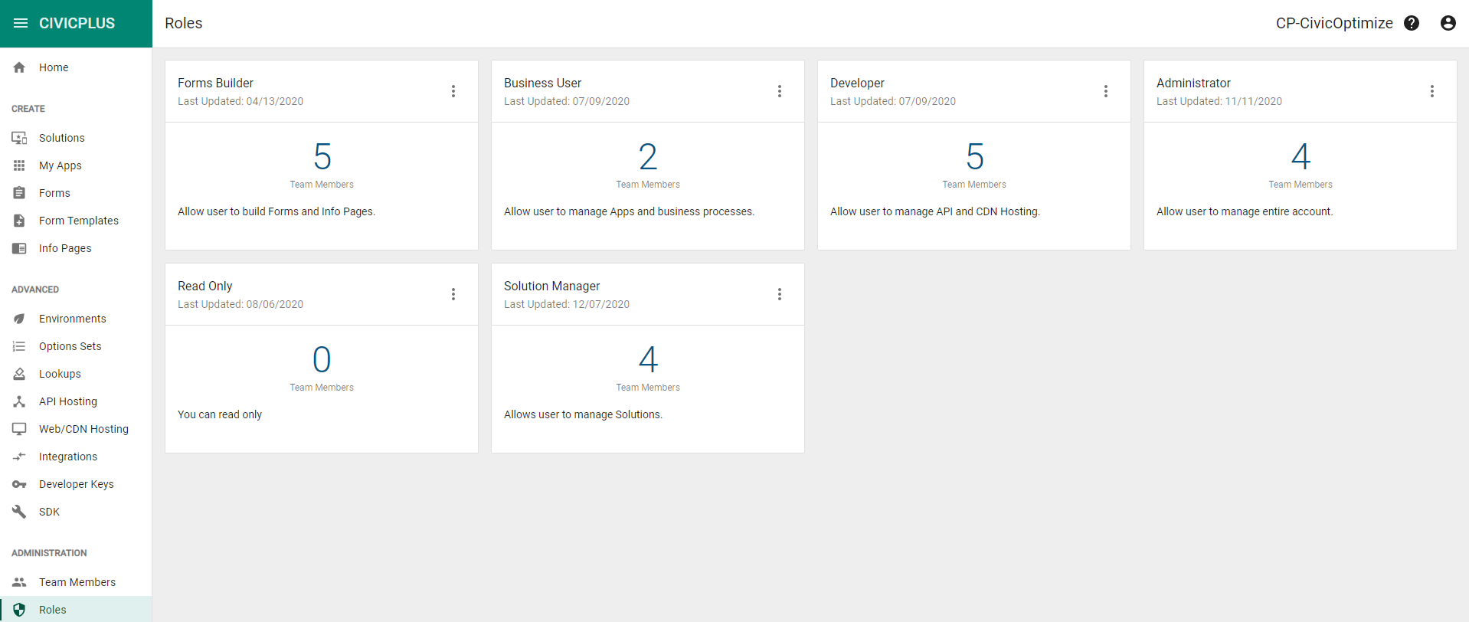Open Forms Builder role options menu
The image size is (1469, 622).
[453, 91]
